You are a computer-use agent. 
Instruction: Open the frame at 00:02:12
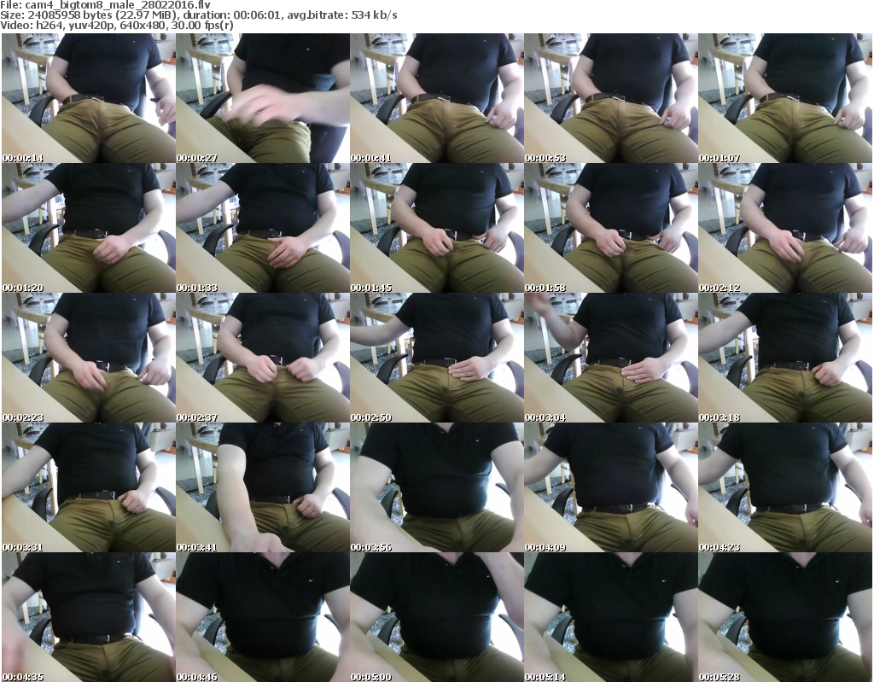pos(785,228)
